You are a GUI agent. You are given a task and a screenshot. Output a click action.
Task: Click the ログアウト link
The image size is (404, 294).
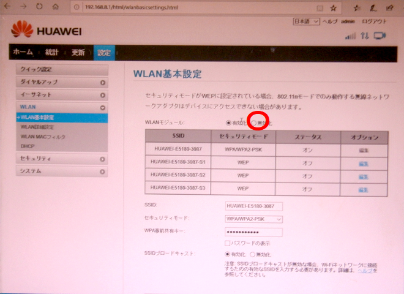tap(374, 21)
